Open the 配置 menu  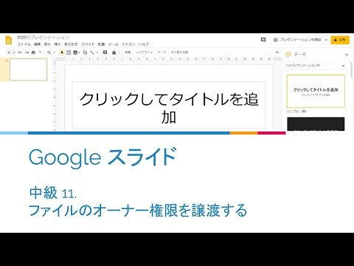(x=101, y=44)
